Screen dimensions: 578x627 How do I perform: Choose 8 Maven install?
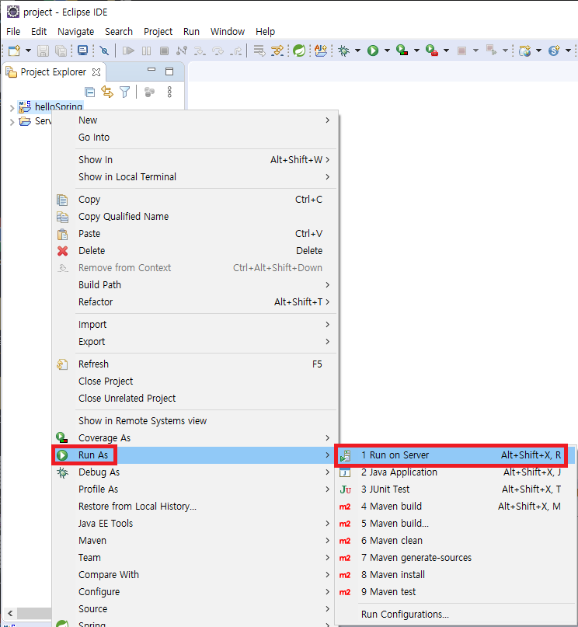455,575
